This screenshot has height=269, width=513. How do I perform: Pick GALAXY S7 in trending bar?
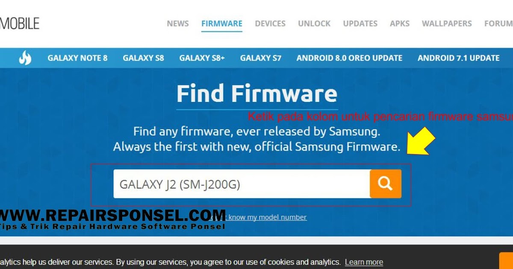261,58
